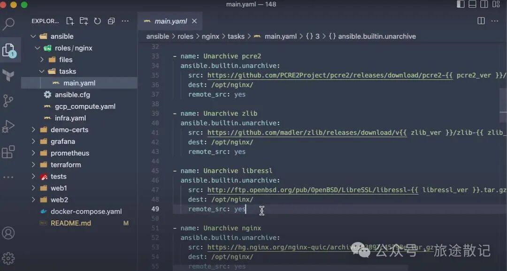The width and height of the screenshot is (507, 271).
Task: Open the Search view in the activity bar
Action: pyautogui.click(x=8, y=23)
